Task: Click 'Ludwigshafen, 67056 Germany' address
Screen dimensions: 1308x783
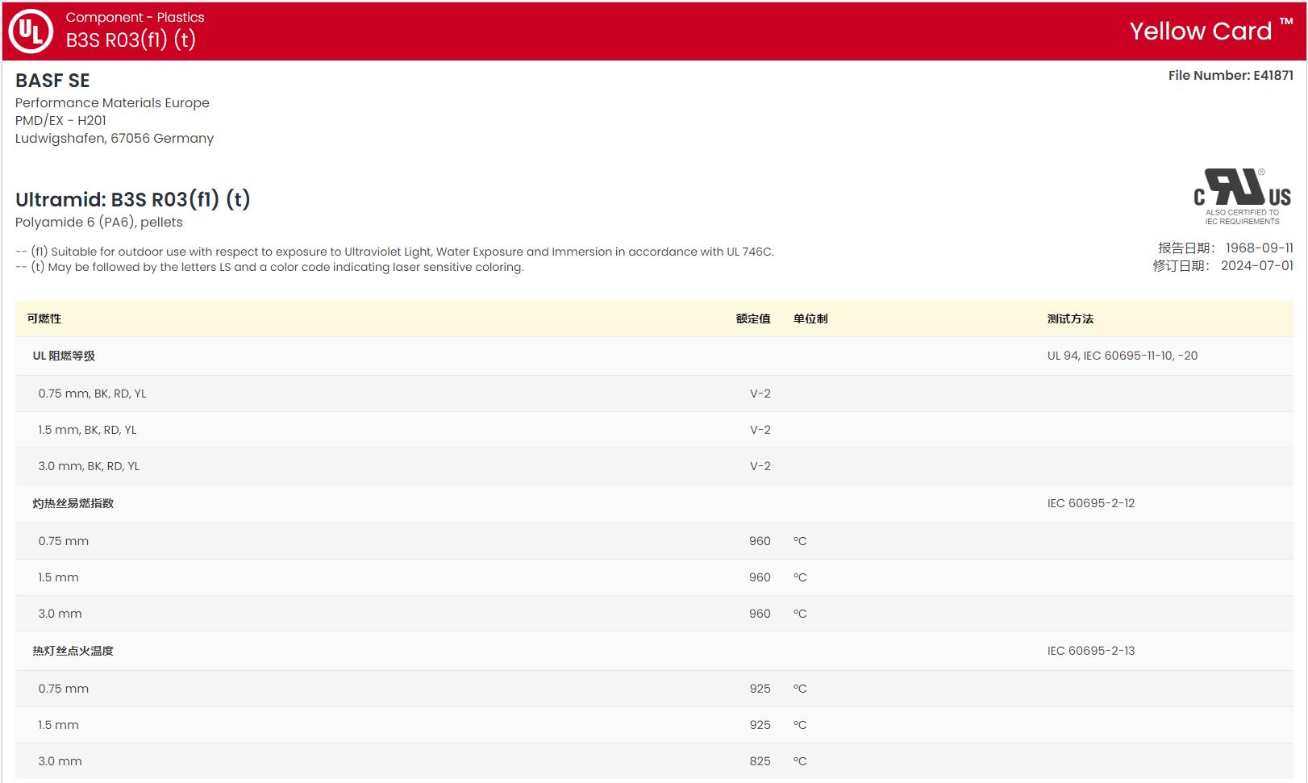Action: 115,138
